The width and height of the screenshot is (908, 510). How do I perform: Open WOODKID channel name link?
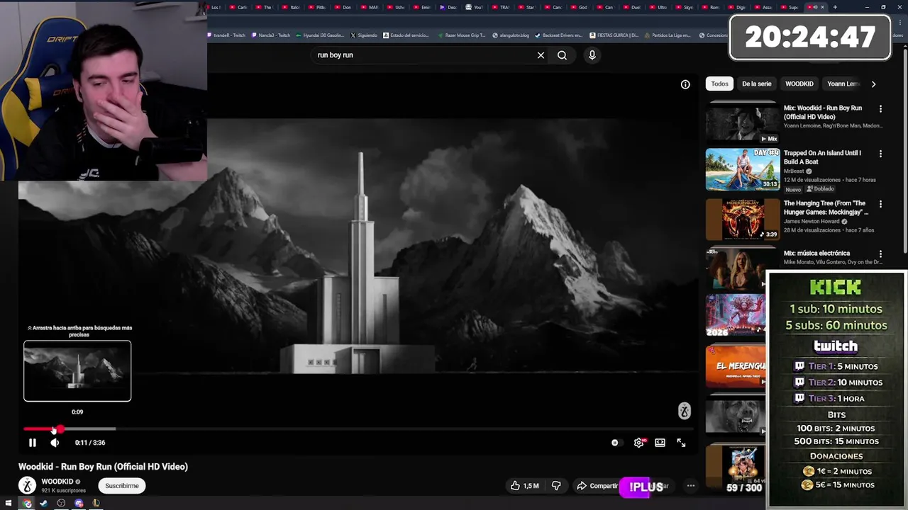tap(57, 482)
